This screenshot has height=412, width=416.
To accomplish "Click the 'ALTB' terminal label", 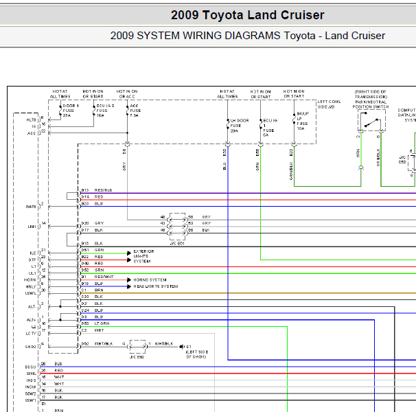I will point(31,120).
